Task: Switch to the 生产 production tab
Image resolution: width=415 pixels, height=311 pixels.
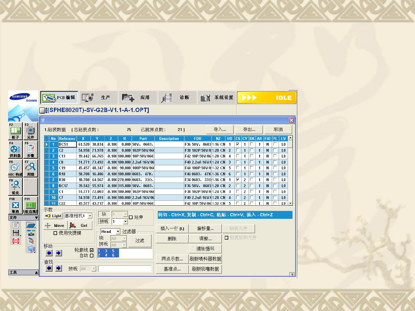Action: click(x=99, y=98)
